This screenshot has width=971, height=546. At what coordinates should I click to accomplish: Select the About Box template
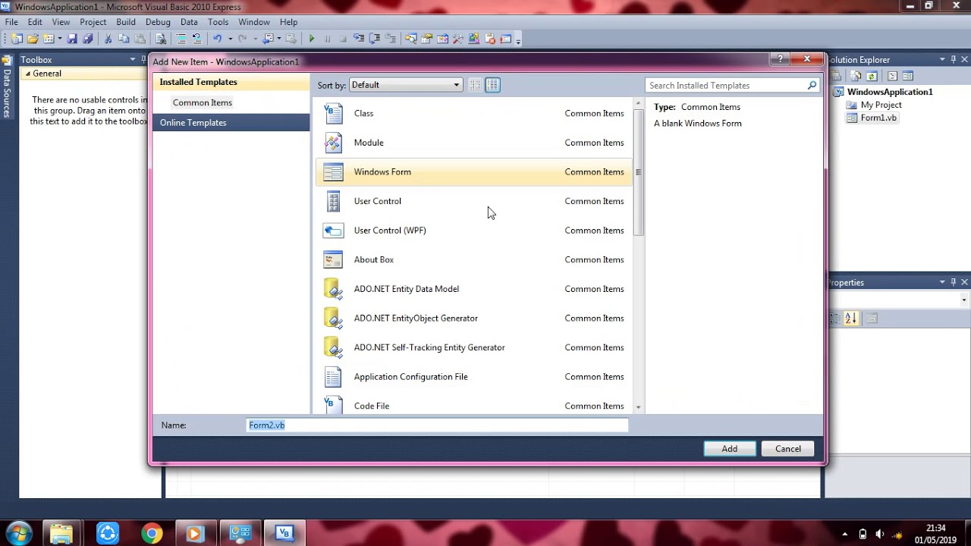[473, 259]
